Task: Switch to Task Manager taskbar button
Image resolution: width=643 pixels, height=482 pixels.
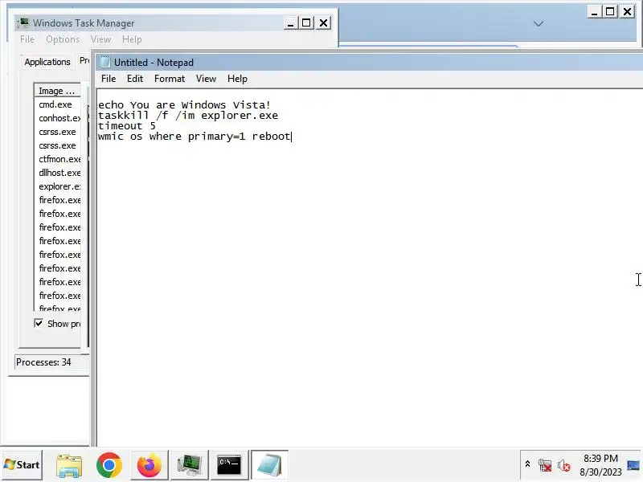Action: coord(189,465)
